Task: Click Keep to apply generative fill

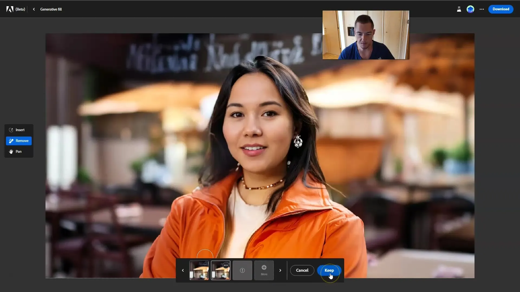Action: (x=329, y=270)
